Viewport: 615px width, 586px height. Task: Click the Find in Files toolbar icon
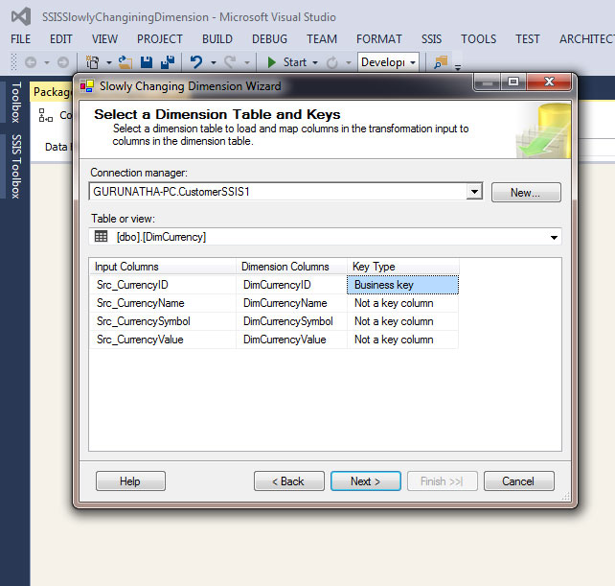pyautogui.click(x=441, y=62)
